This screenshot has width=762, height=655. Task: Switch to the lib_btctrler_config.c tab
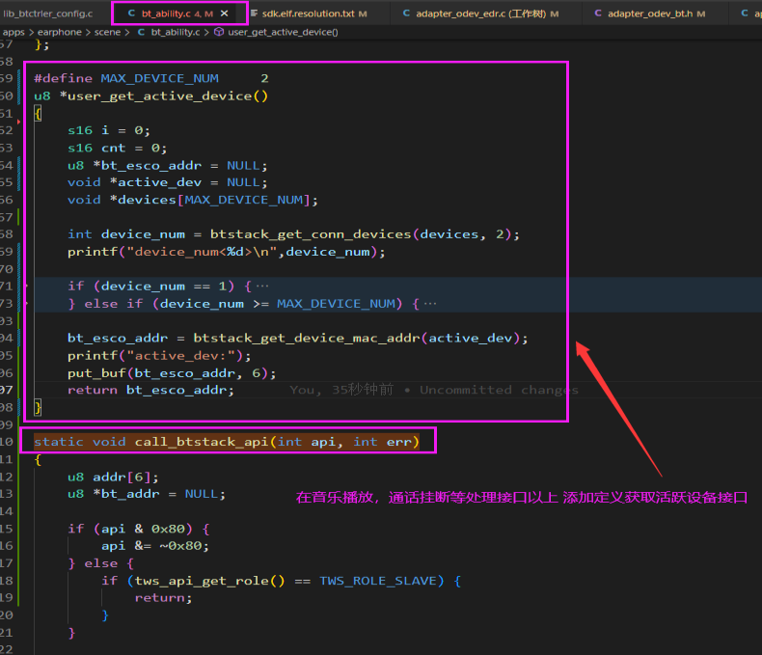point(47,14)
